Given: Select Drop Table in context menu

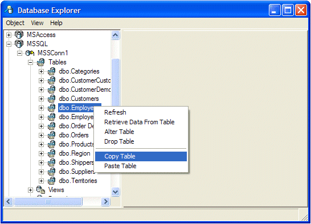Looking at the screenshot, I should 119,141.
